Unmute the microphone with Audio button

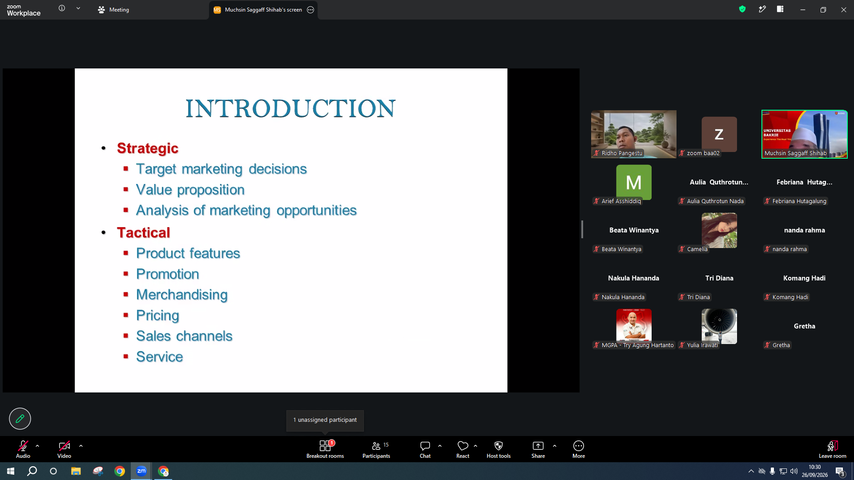coord(23,449)
